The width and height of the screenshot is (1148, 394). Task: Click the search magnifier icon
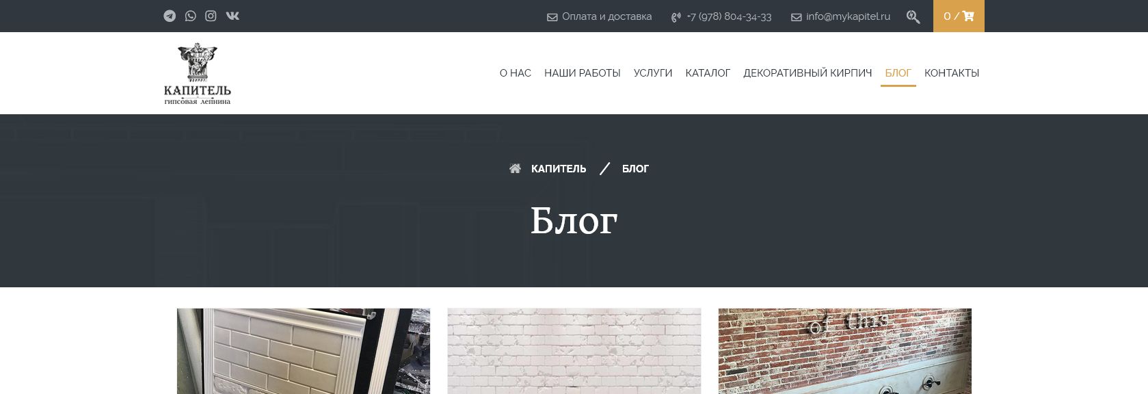[913, 16]
